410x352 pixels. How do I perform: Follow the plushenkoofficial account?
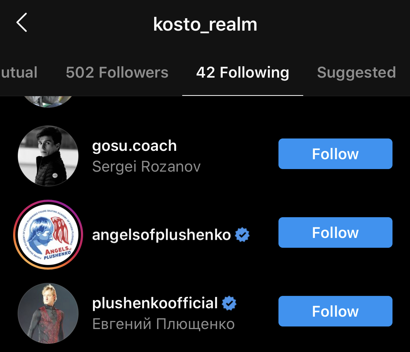tap(335, 311)
